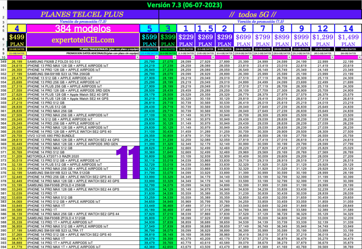Open the filter dropdown under the $599 plan

(157, 57)
